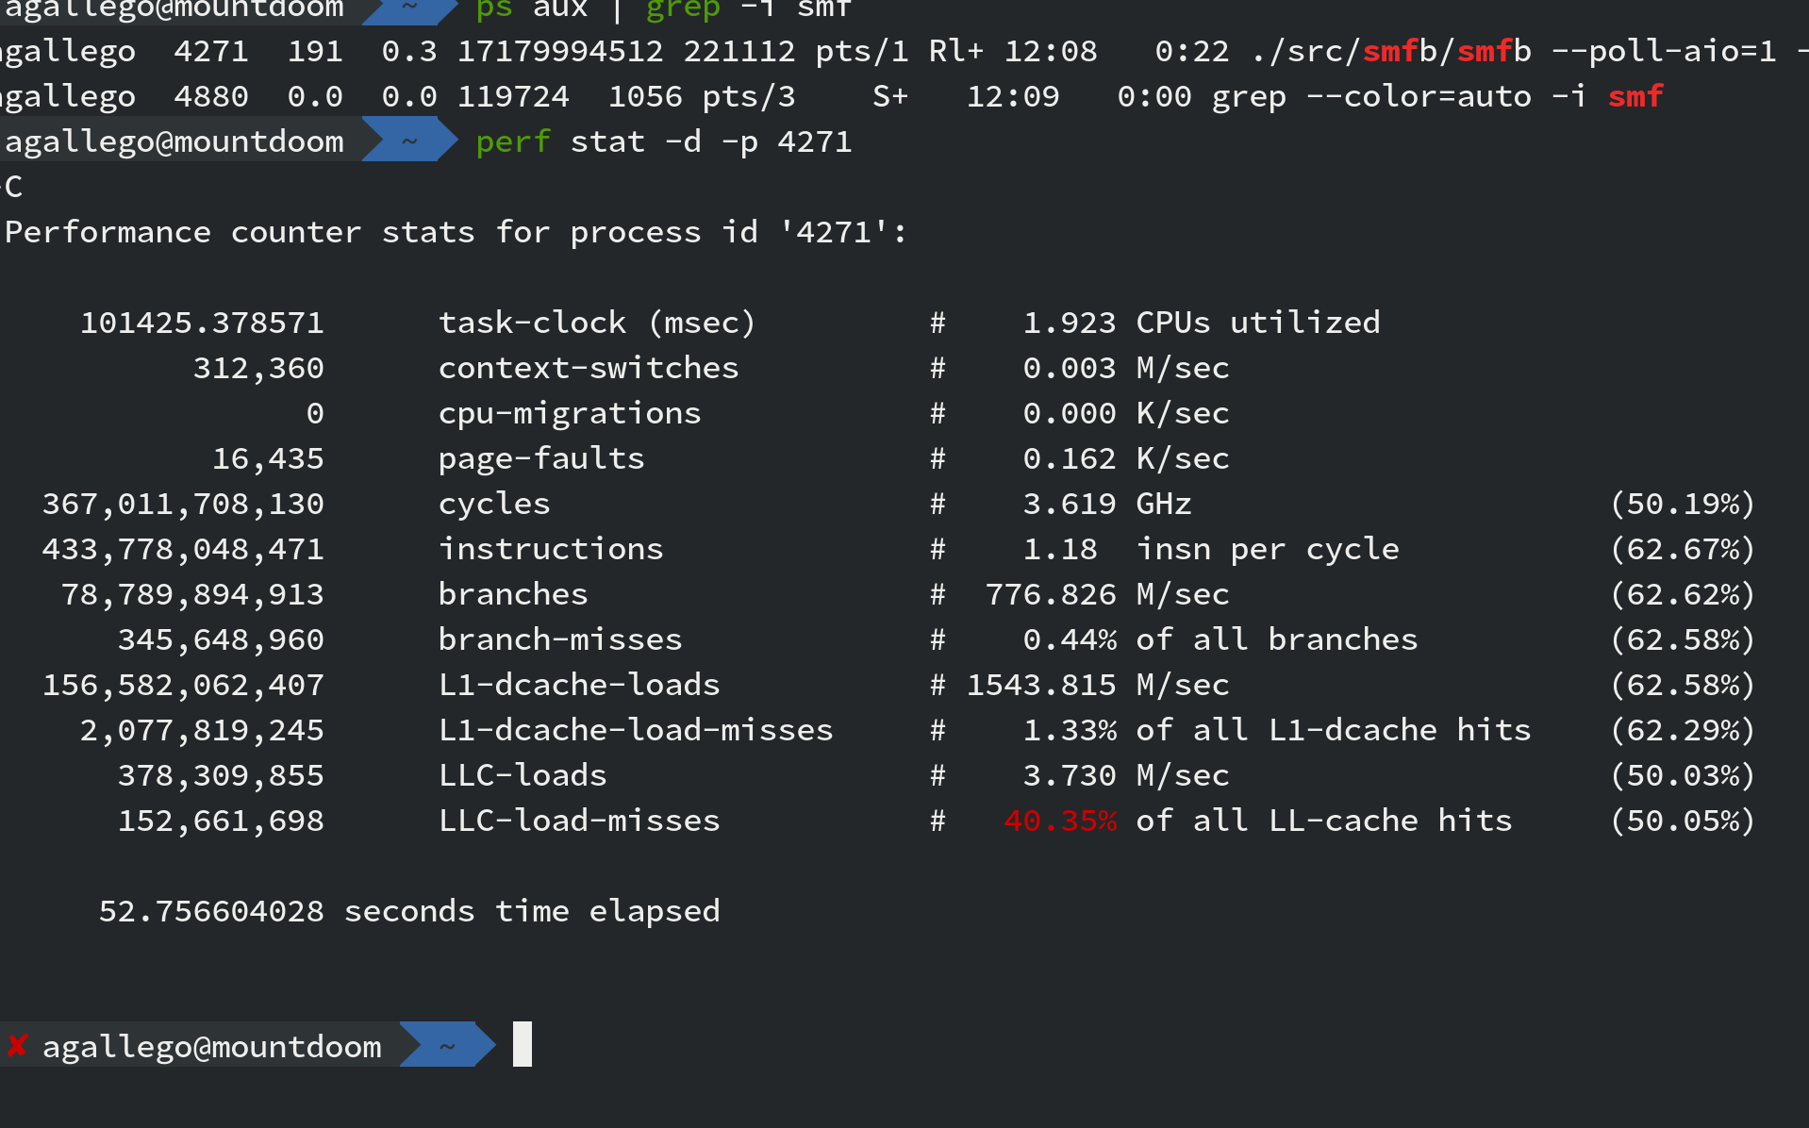Click the blue tilde directory segment in bottom prompt

[x=447, y=1045]
